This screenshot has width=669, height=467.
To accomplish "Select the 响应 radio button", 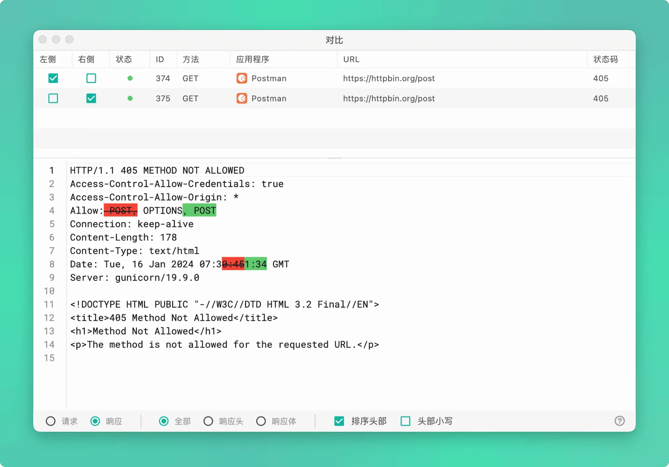I will point(95,421).
